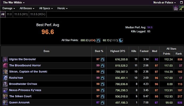The image size is (184, 106).
Task: Click spec icon beside Queen Ansurek's 87
Action: click(x=103, y=103)
